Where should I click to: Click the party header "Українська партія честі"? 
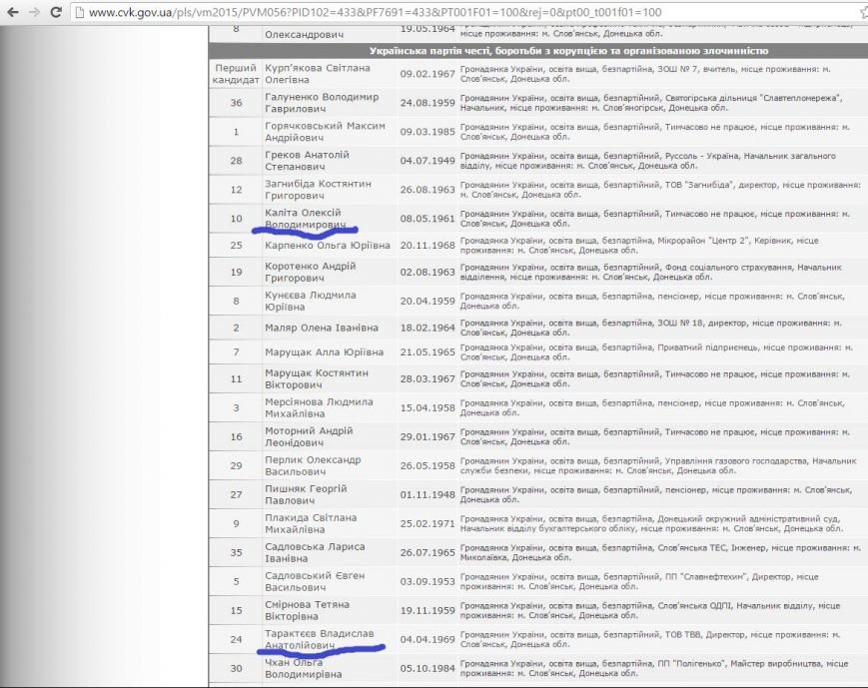(568, 51)
